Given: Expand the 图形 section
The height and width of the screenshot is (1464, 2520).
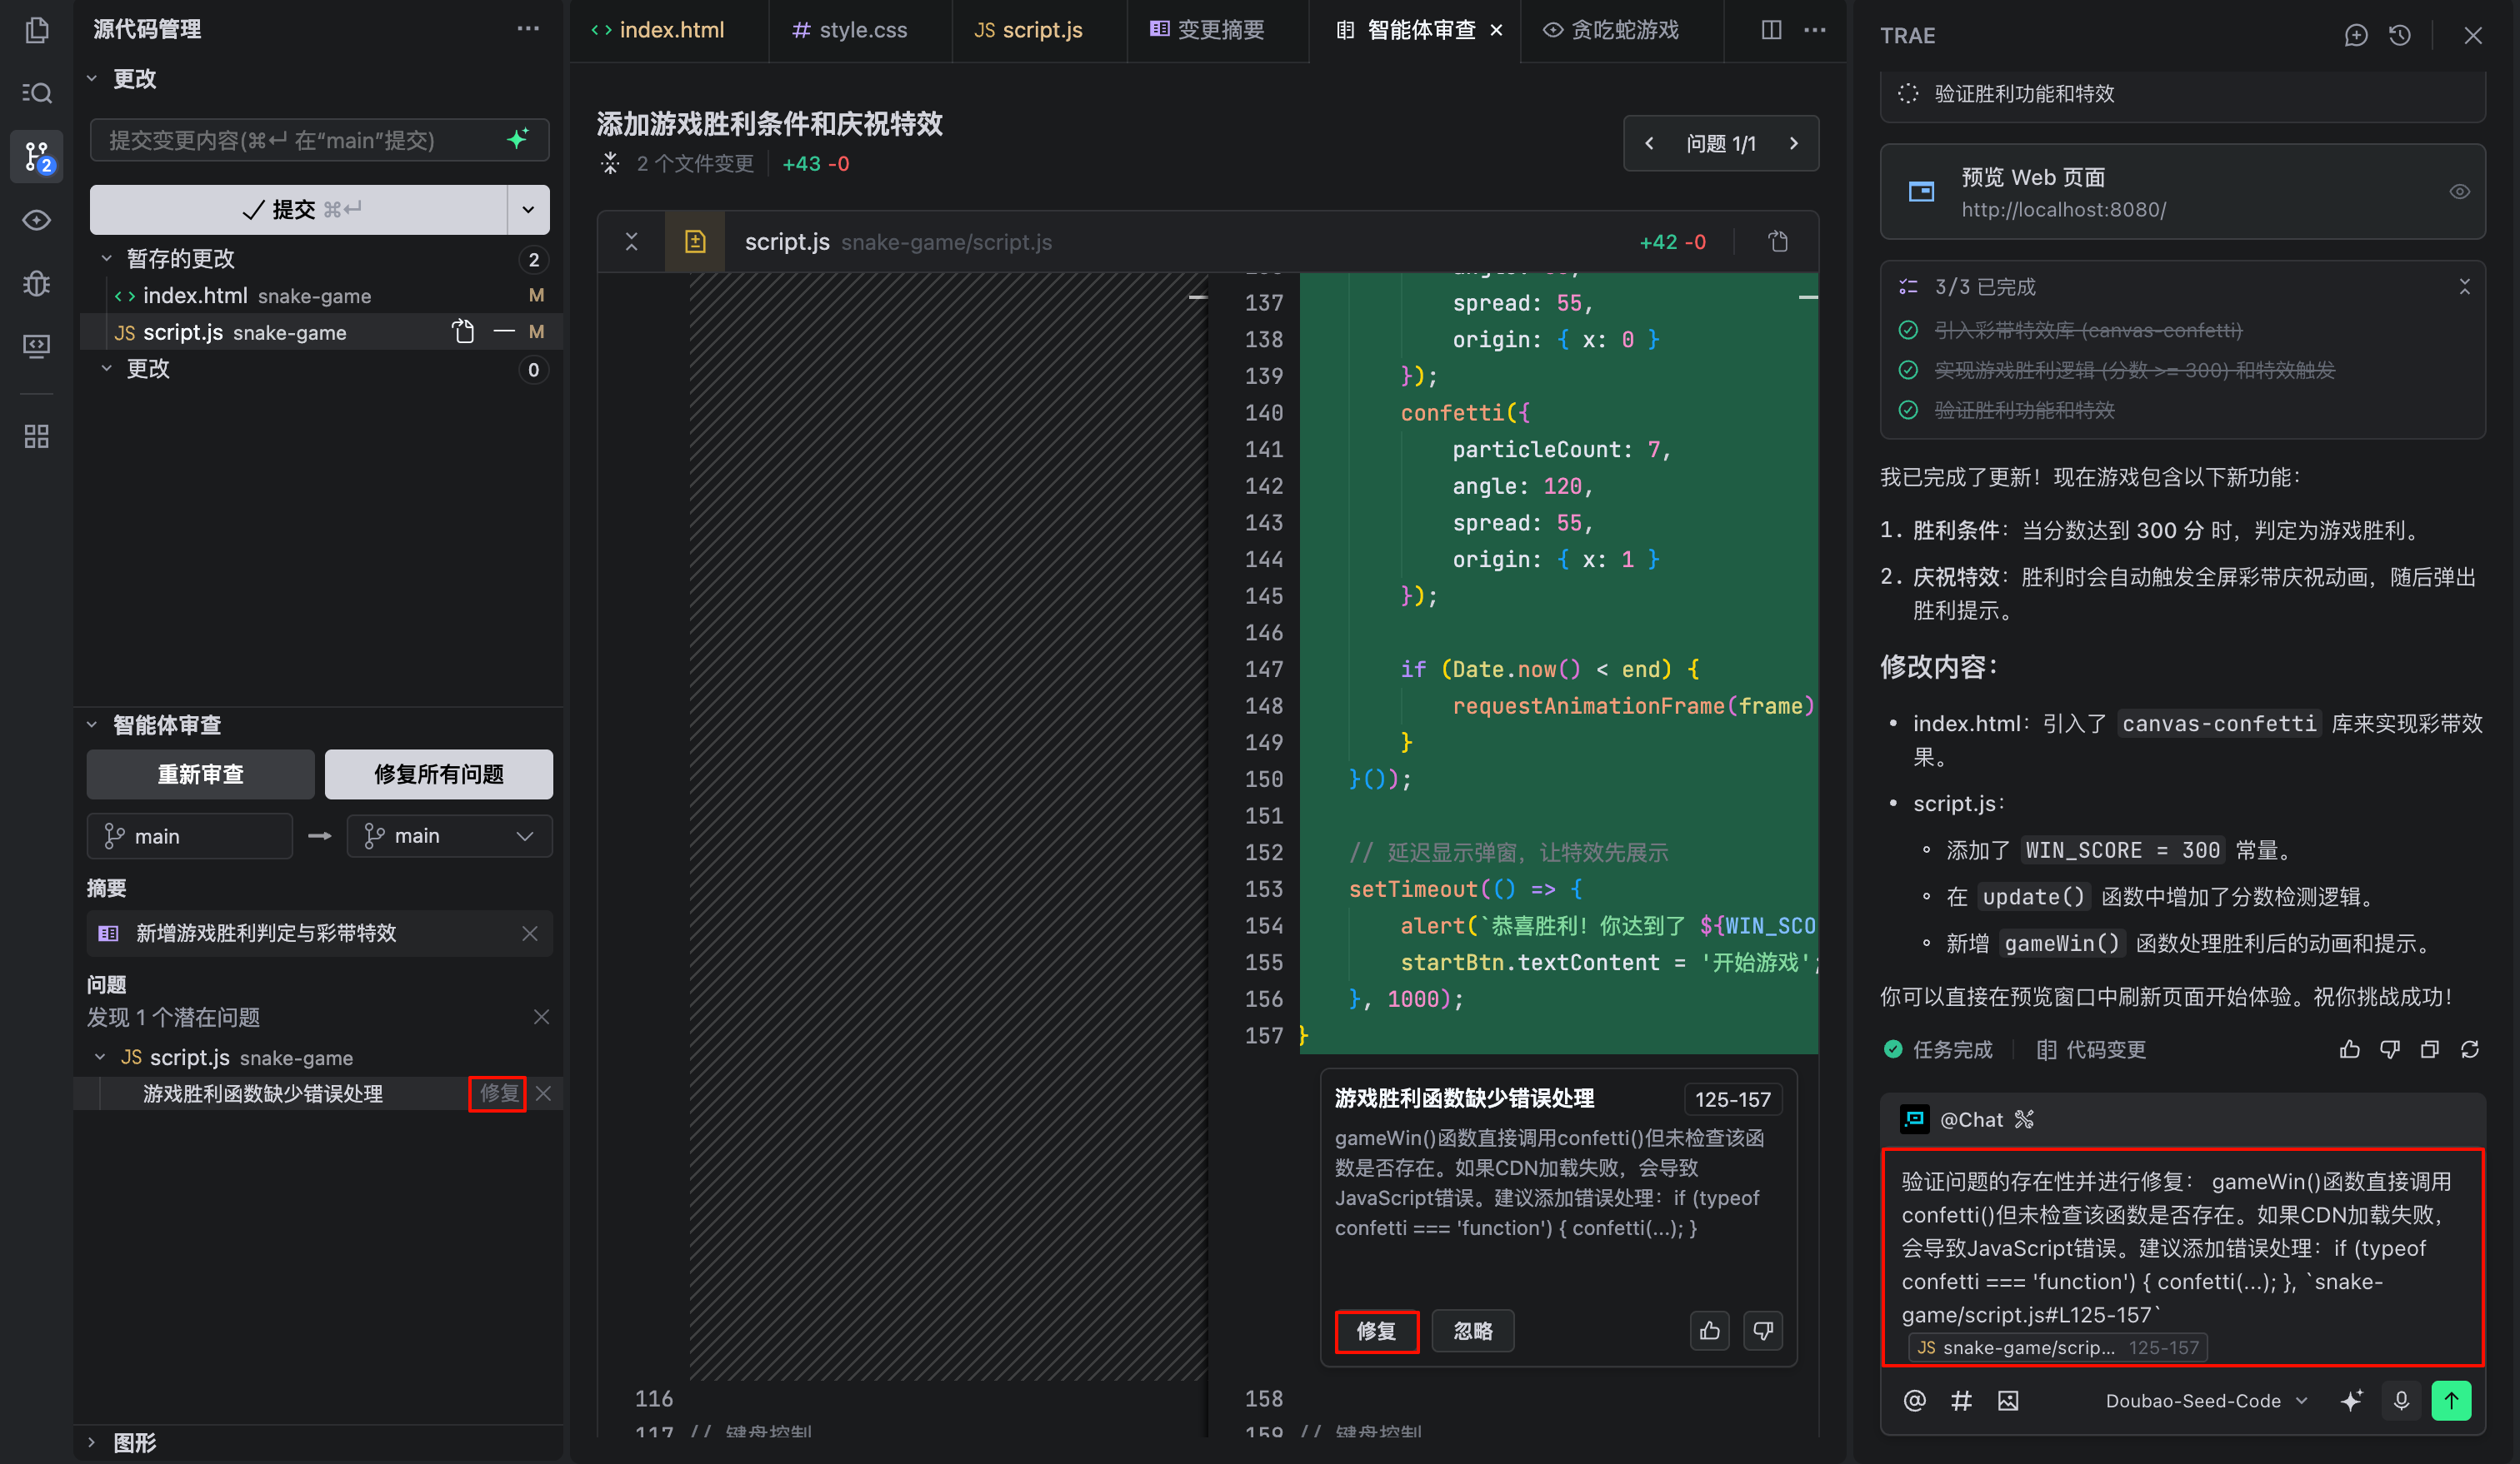Looking at the screenshot, I should (92, 1442).
